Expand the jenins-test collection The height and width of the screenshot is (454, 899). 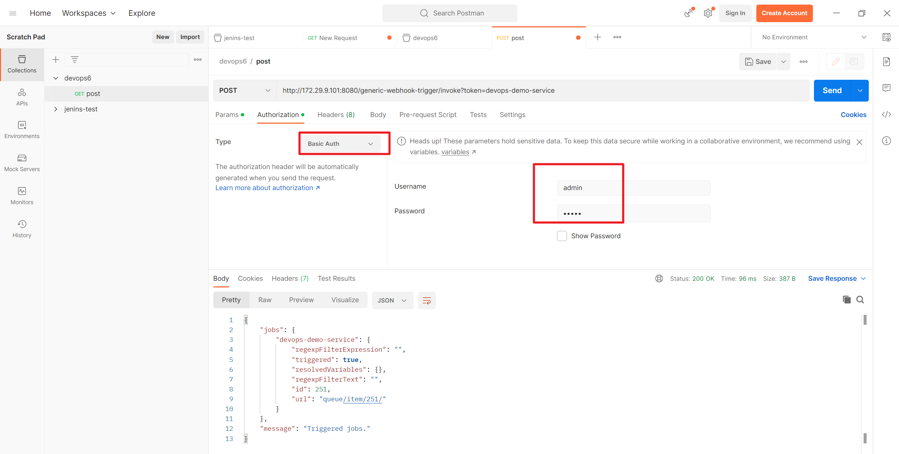point(56,109)
